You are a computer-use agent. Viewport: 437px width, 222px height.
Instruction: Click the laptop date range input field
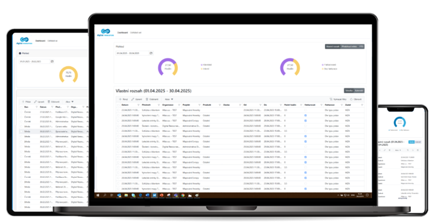point(133,53)
